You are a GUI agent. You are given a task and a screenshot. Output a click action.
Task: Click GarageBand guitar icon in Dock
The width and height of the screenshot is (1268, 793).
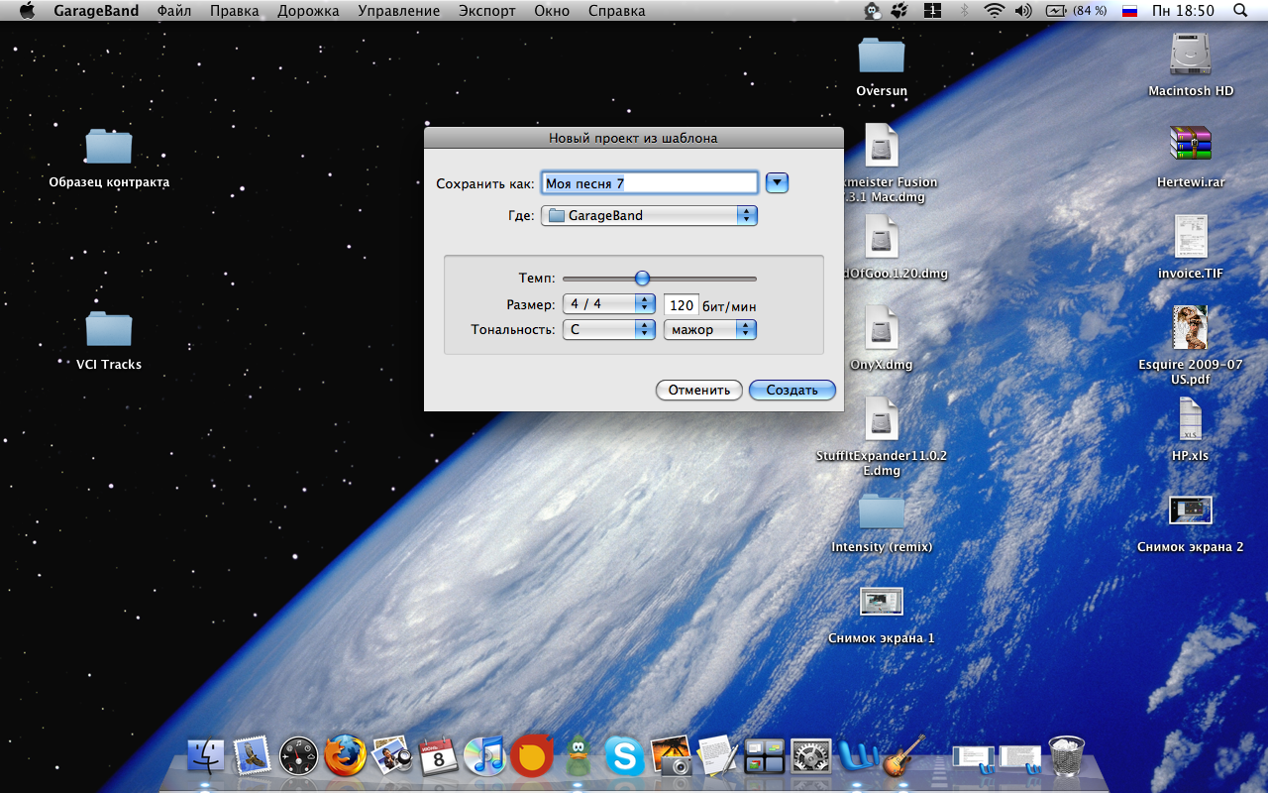click(902, 755)
